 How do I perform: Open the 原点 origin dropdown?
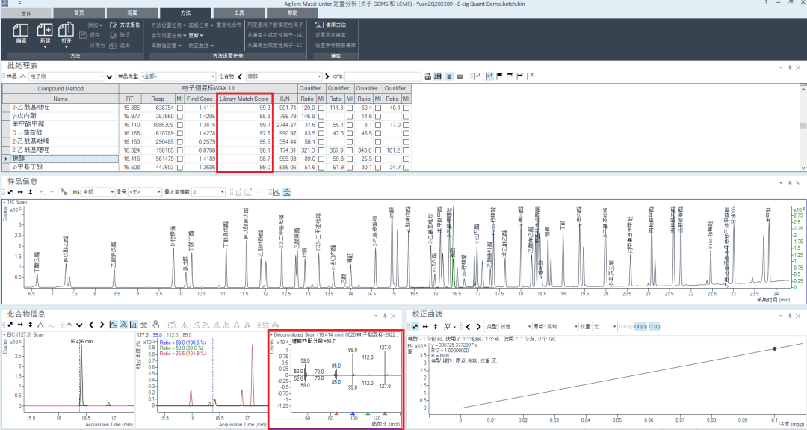pos(562,327)
